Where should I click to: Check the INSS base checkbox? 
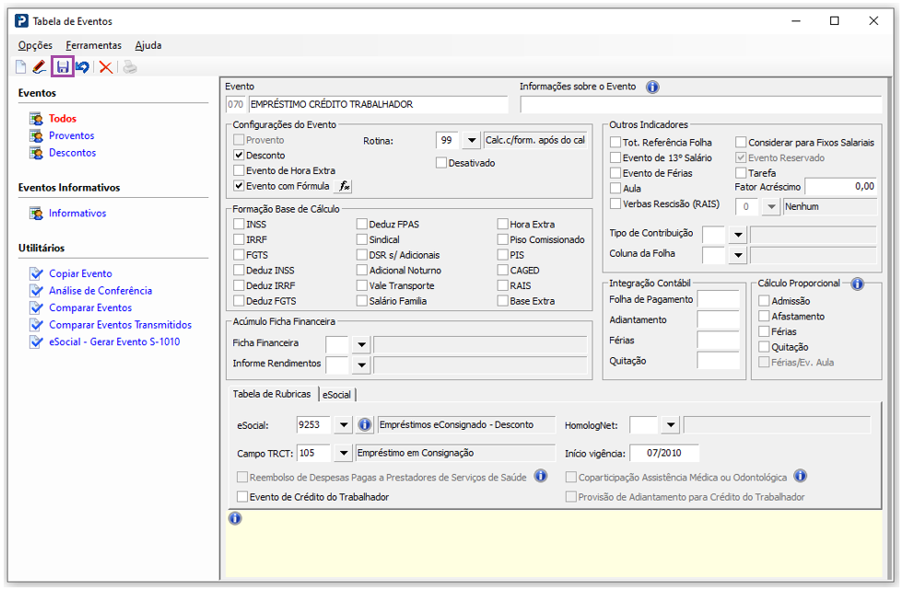[239, 224]
